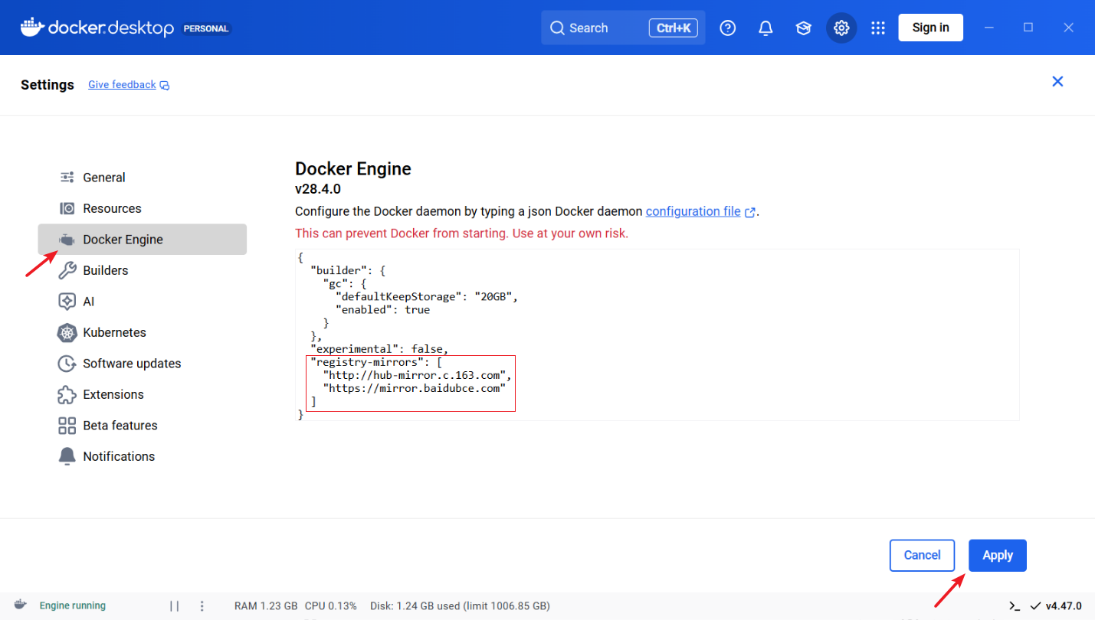Screen dimensions: 1095x620
Task: Click the Kubernetes wheel icon
Action: coord(67,332)
